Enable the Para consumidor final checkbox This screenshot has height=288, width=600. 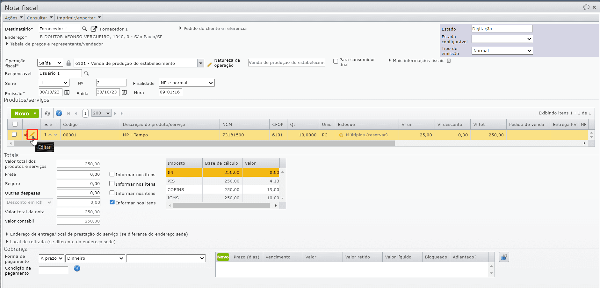pos(336,61)
